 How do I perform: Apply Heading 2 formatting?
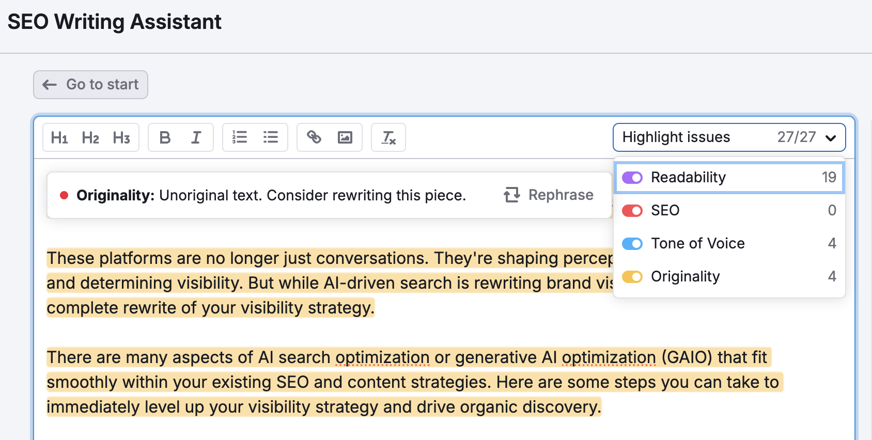coord(90,138)
